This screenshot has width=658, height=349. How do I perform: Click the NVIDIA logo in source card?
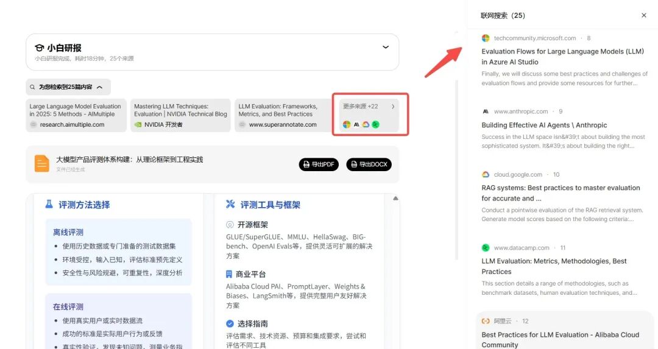pyautogui.click(x=138, y=124)
